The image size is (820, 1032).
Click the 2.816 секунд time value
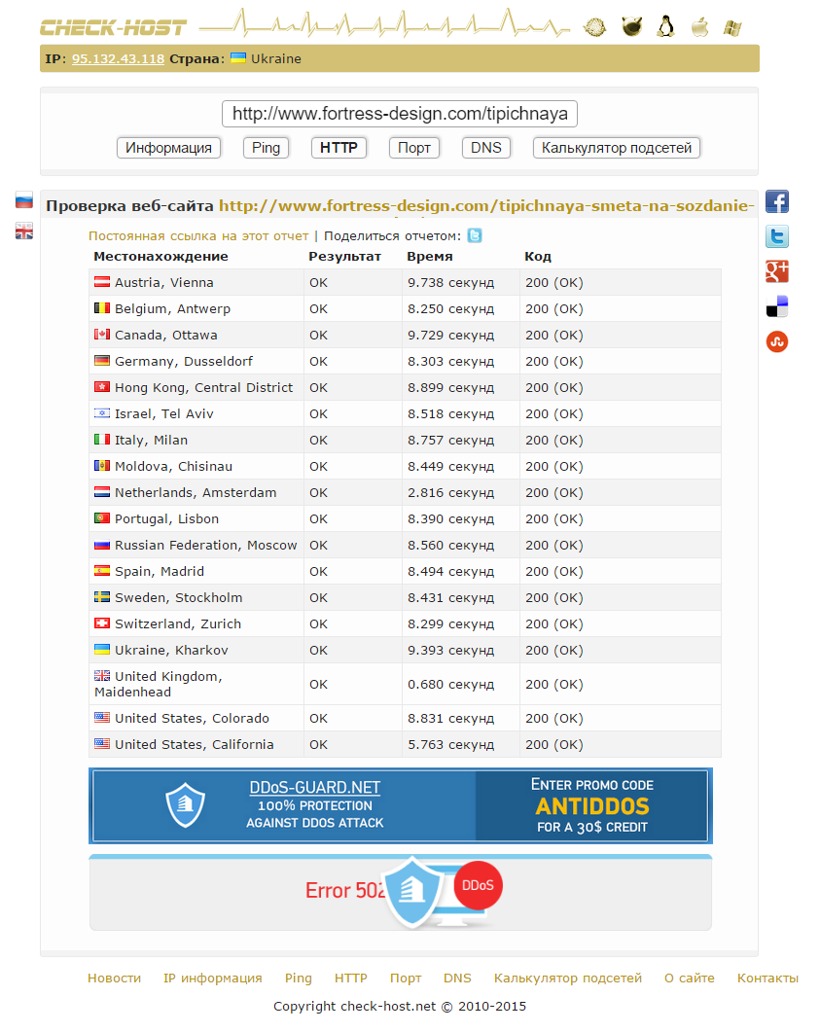coord(450,492)
